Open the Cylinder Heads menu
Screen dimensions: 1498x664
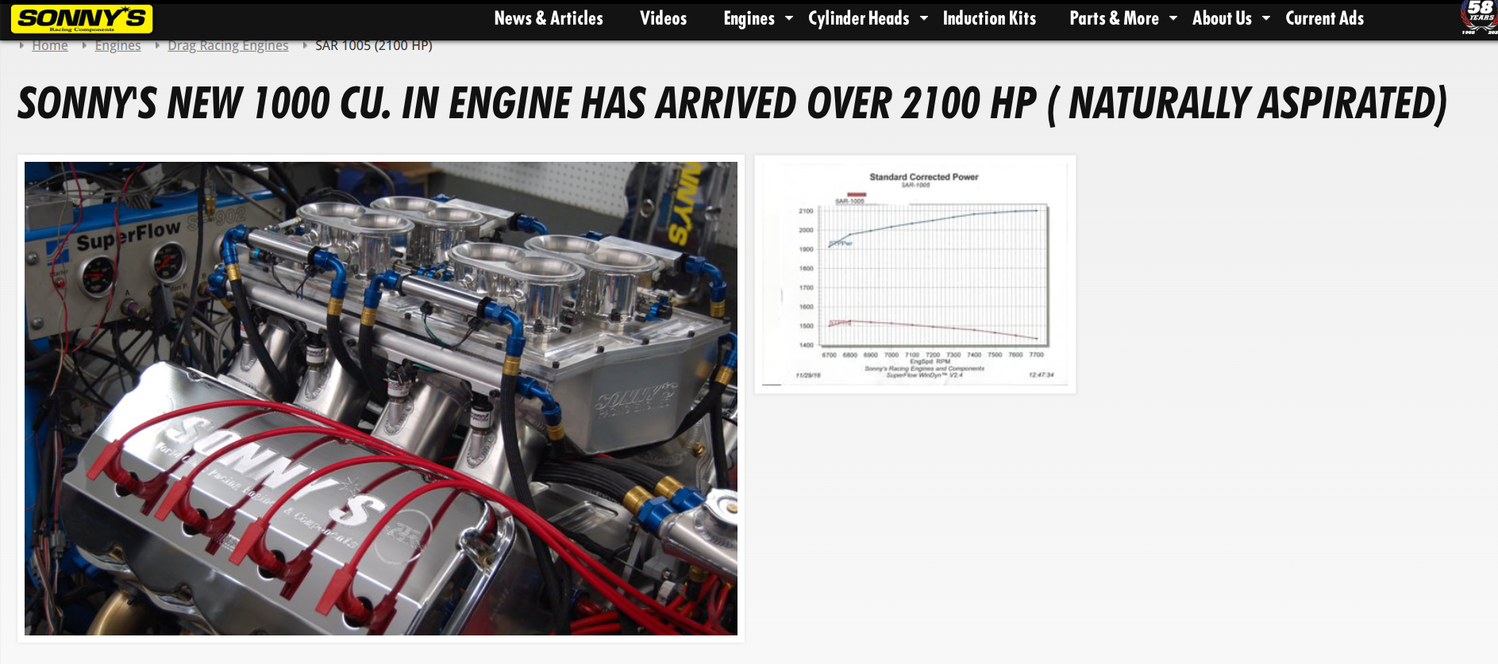[858, 18]
